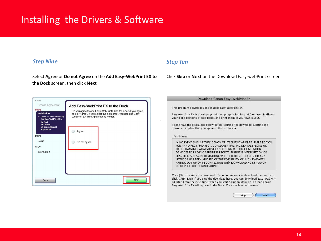Select Information step in sidebar
The image size is (321, 241).
pyautogui.click(x=44, y=152)
